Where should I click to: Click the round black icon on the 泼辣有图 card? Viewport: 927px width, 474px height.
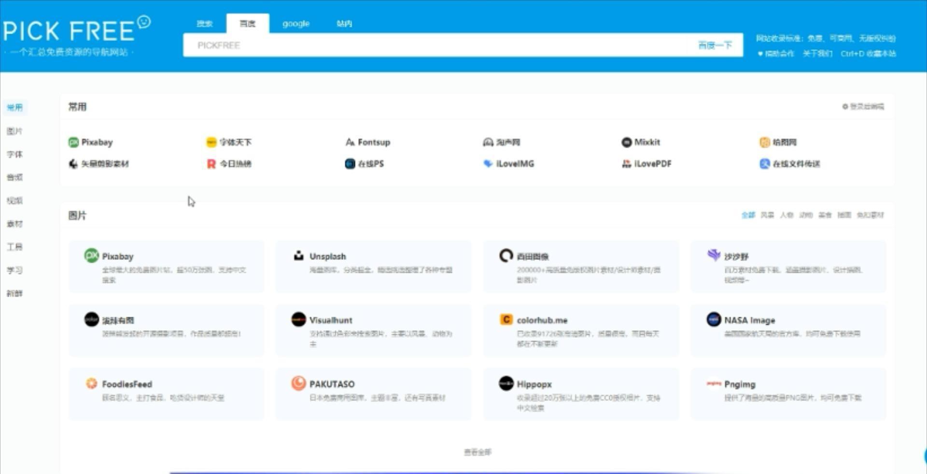tap(92, 320)
